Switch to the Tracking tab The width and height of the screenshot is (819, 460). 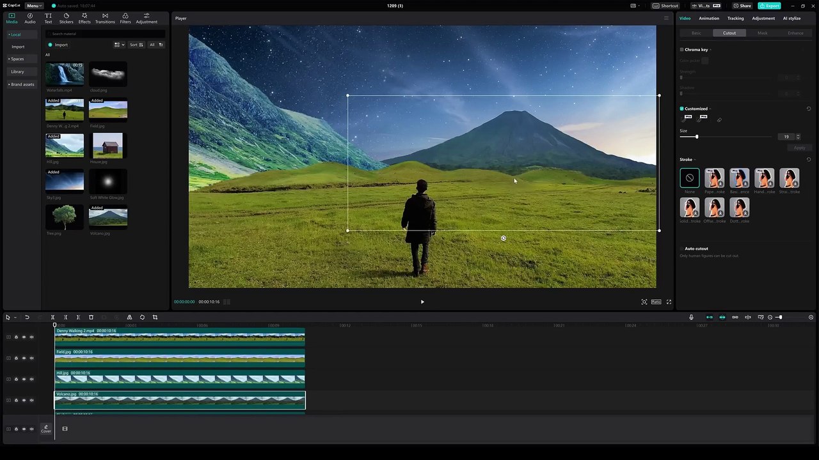click(x=735, y=19)
